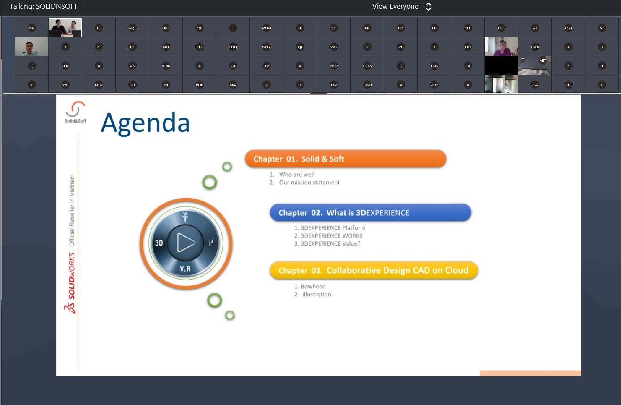The height and width of the screenshot is (405, 621).
Task: Click Chapter 03. Collaborative Design CAD on Cloud
Action: 374,270
